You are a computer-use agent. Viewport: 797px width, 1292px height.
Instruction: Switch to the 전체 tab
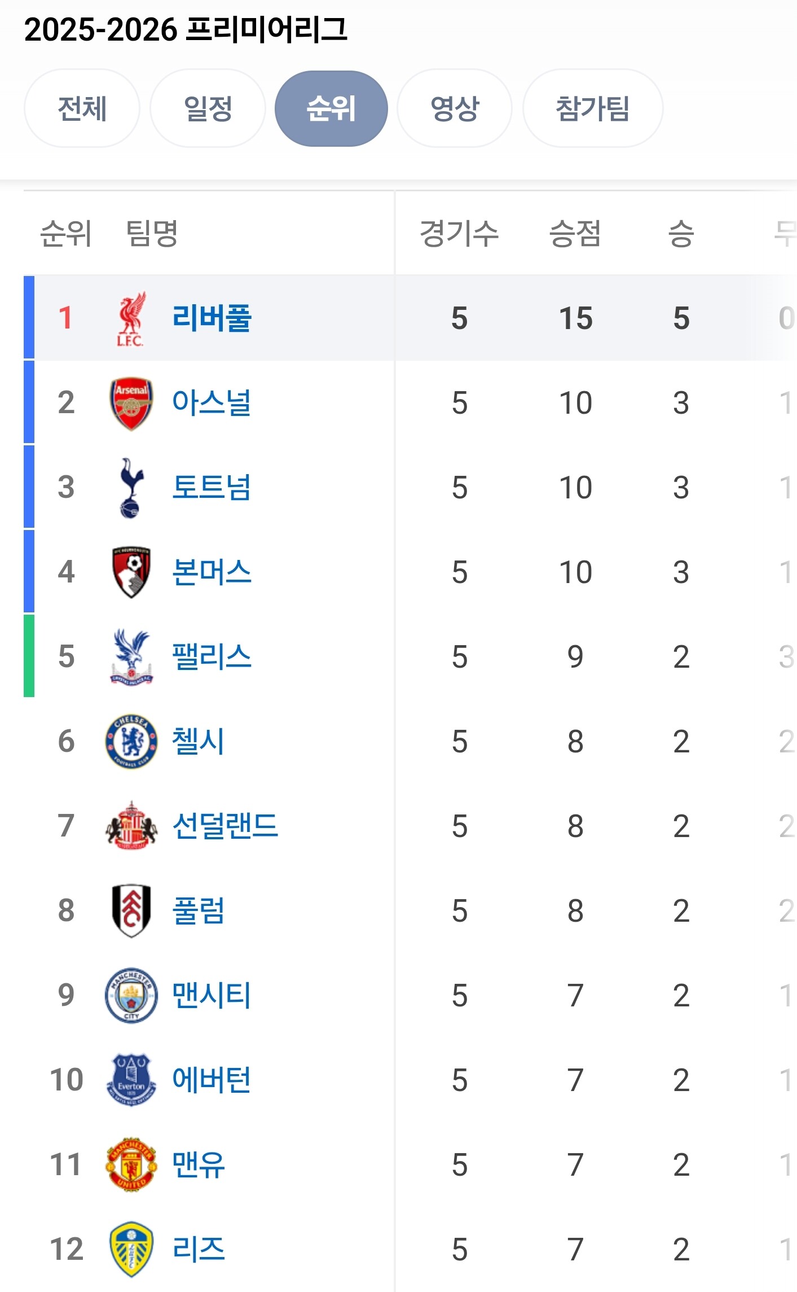click(82, 108)
